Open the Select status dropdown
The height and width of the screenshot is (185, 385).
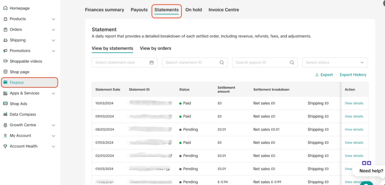click(x=335, y=63)
